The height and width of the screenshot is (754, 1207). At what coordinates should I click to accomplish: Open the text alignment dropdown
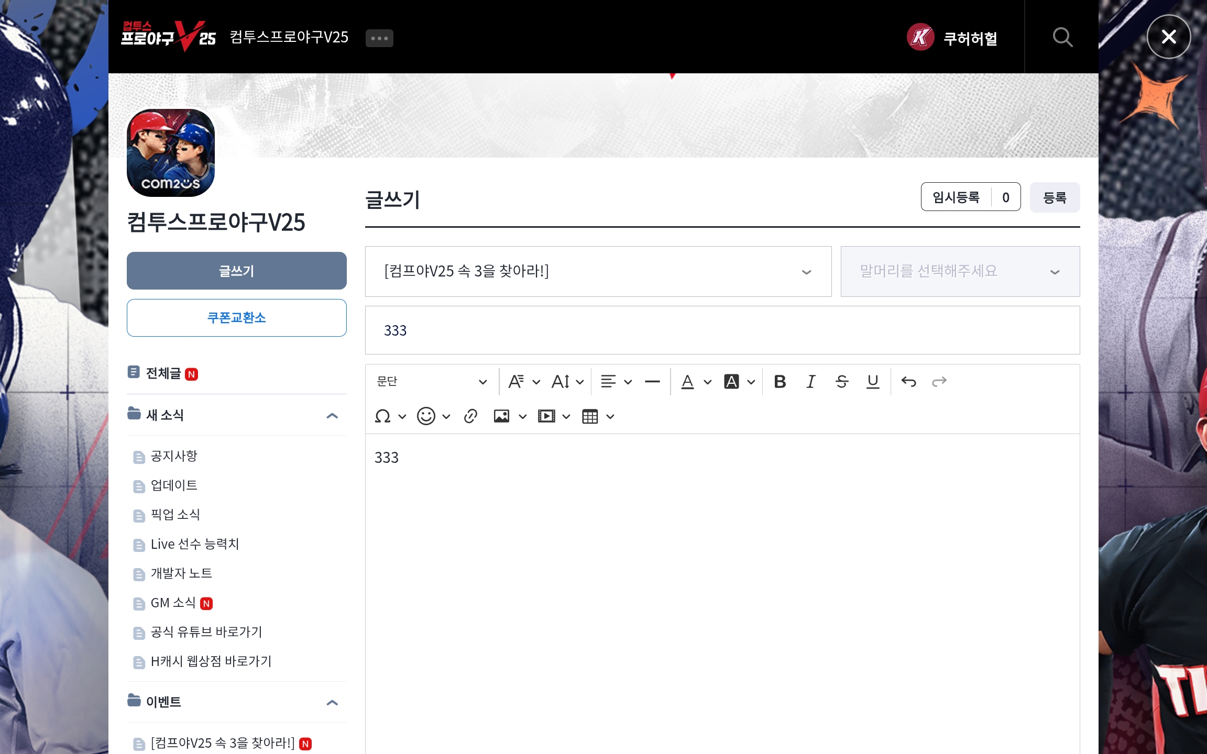(x=616, y=382)
